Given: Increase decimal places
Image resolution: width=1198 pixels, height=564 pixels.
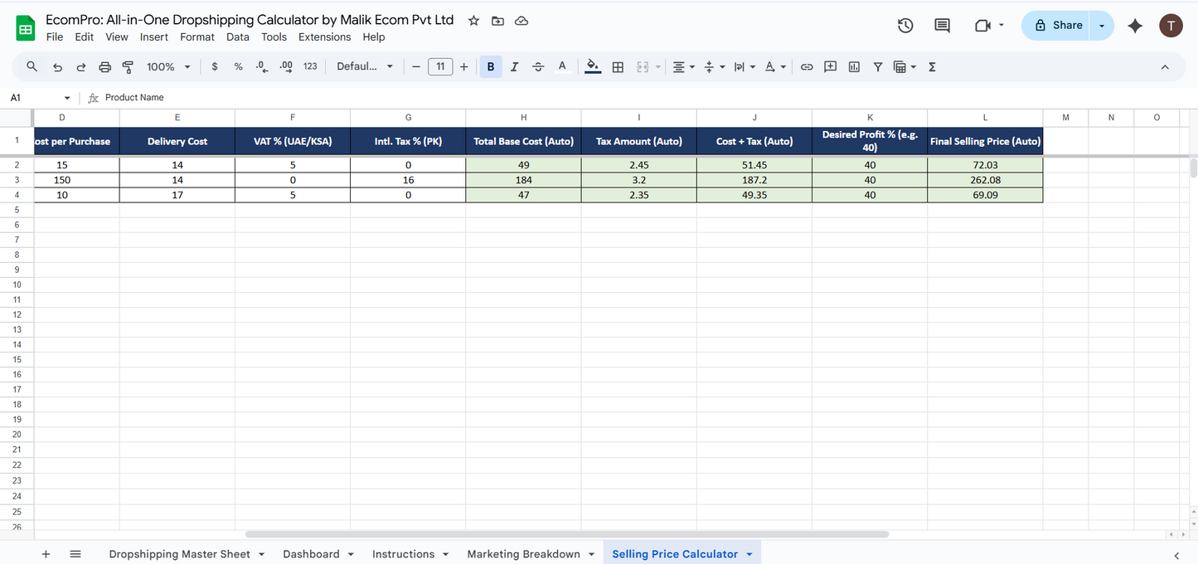Looking at the screenshot, I should click(286, 66).
